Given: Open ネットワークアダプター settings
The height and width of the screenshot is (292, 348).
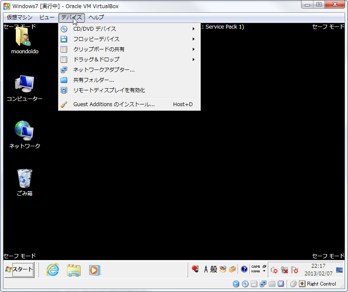Looking at the screenshot, I should point(104,70).
